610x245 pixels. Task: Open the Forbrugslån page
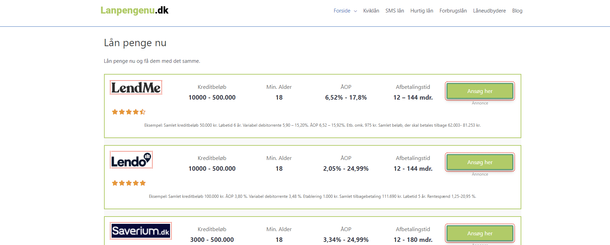tap(453, 11)
